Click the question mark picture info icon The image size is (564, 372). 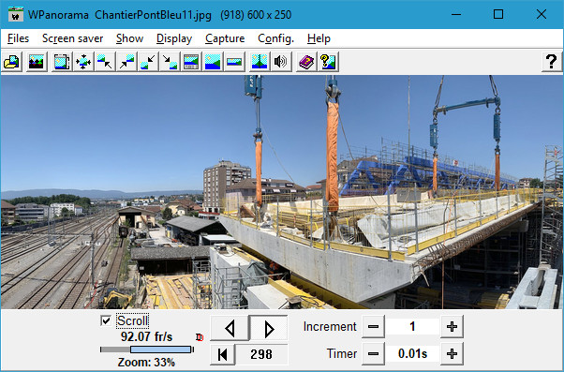328,62
